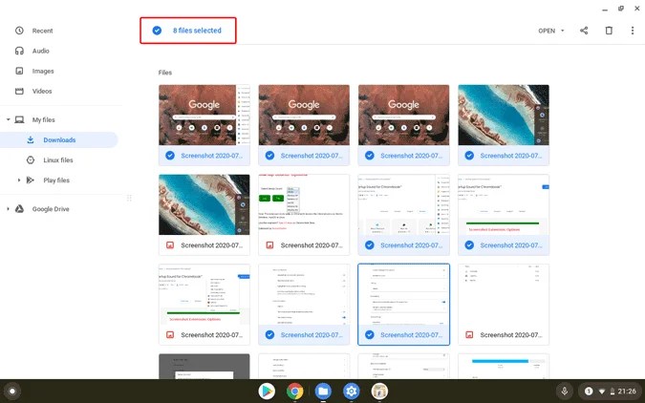Click the unselected blue lagoon thumbnail

204,204
